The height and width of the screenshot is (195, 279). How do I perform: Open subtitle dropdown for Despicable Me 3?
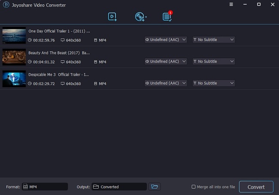pyautogui.click(x=214, y=83)
